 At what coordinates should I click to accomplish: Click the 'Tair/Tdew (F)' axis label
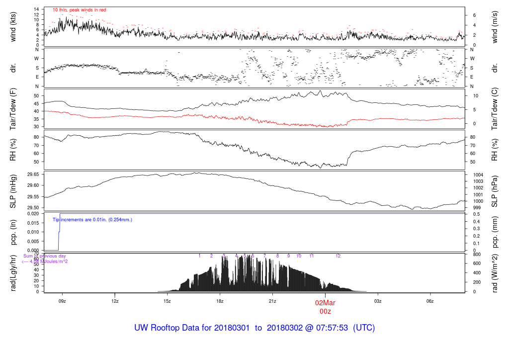[x=13, y=109]
